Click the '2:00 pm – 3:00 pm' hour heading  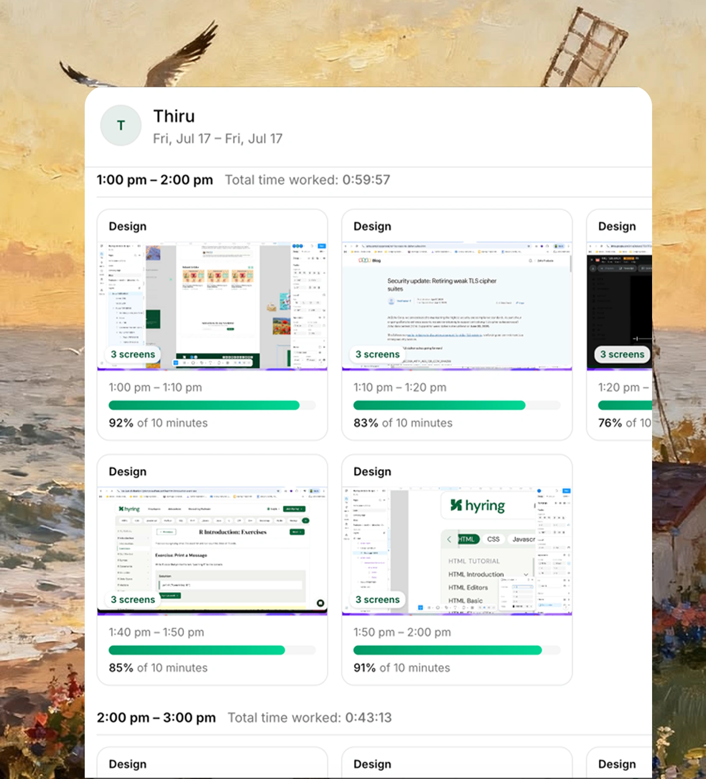156,717
